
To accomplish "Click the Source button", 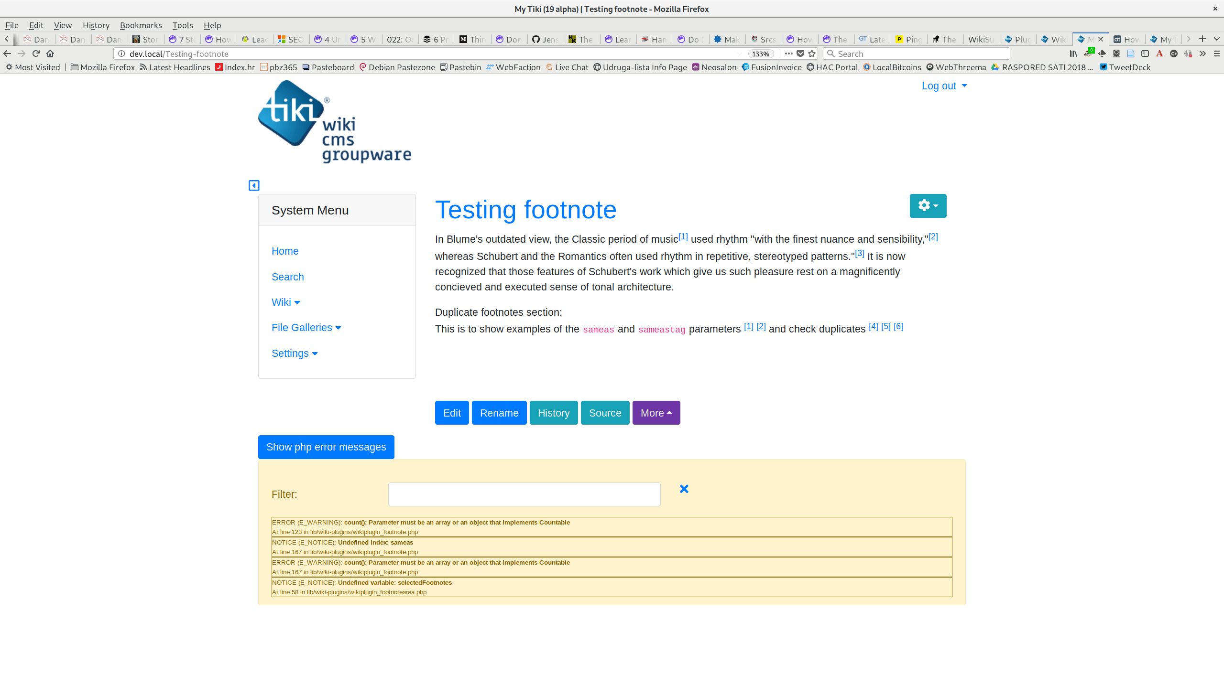I will click(605, 413).
